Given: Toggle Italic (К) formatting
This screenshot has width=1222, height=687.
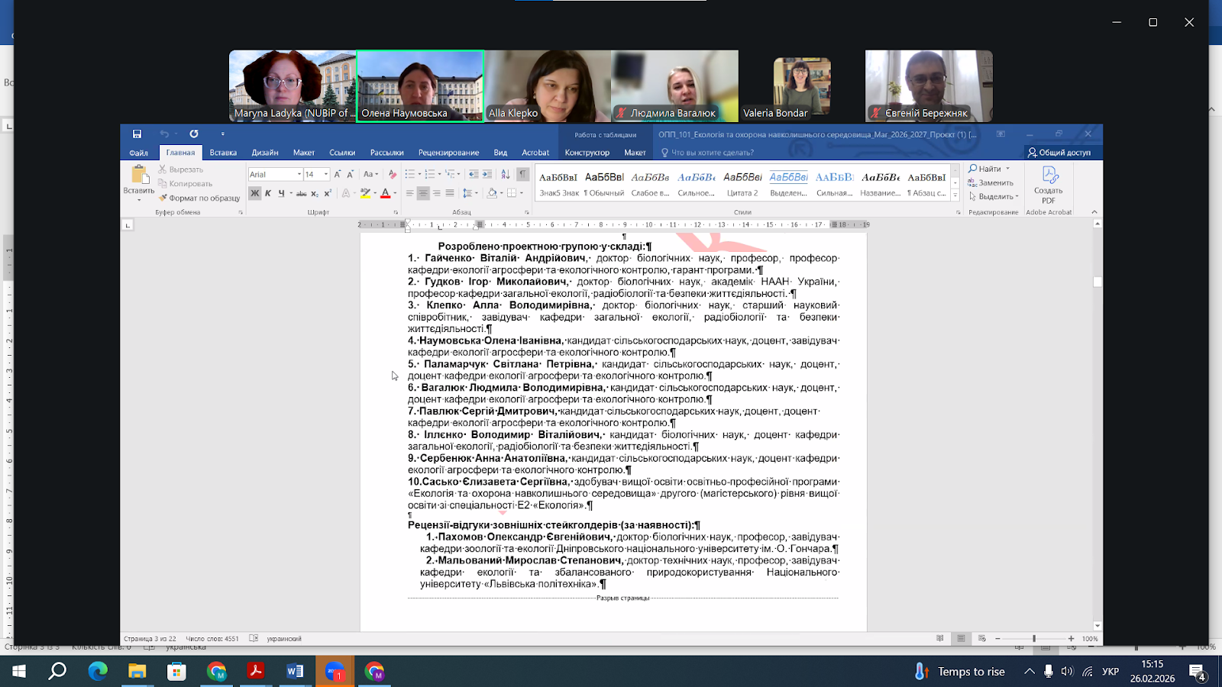Looking at the screenshot, I should click(268, 193).
